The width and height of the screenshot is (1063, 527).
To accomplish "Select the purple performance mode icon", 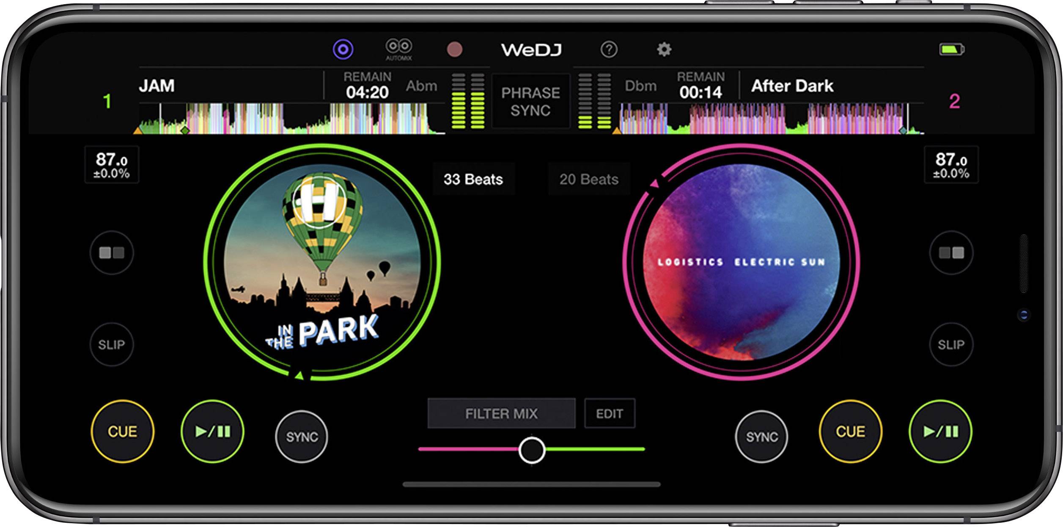I will (x=343, y=49).
